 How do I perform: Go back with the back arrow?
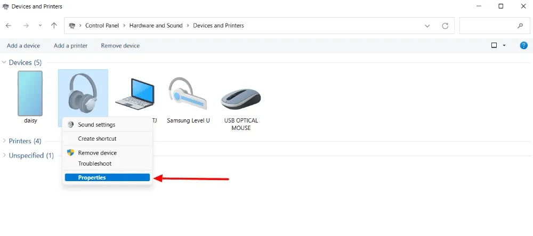pos(9,26)
